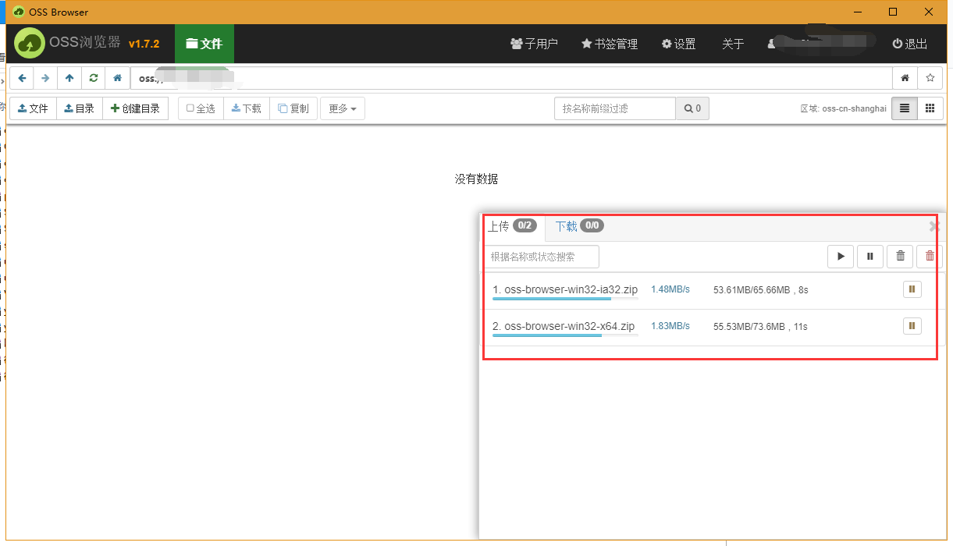Minimize the OSS Browser window
This screenshot has width=953, height=546.
(857, 12)
